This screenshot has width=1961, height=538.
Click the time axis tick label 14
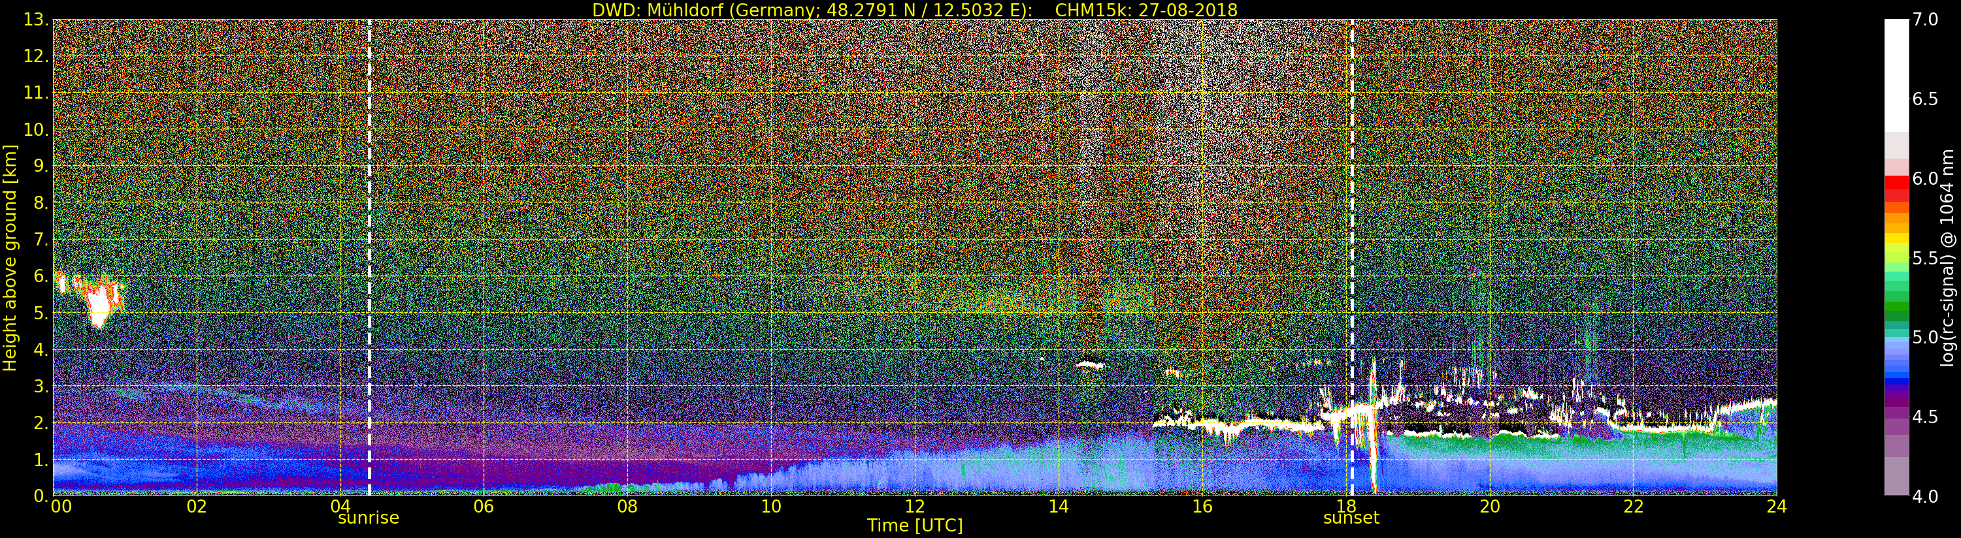[x=1058, y=506]
